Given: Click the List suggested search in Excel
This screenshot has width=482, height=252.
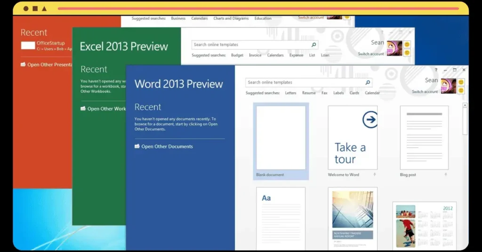Looking at the screenshot, I should point(312,55).
